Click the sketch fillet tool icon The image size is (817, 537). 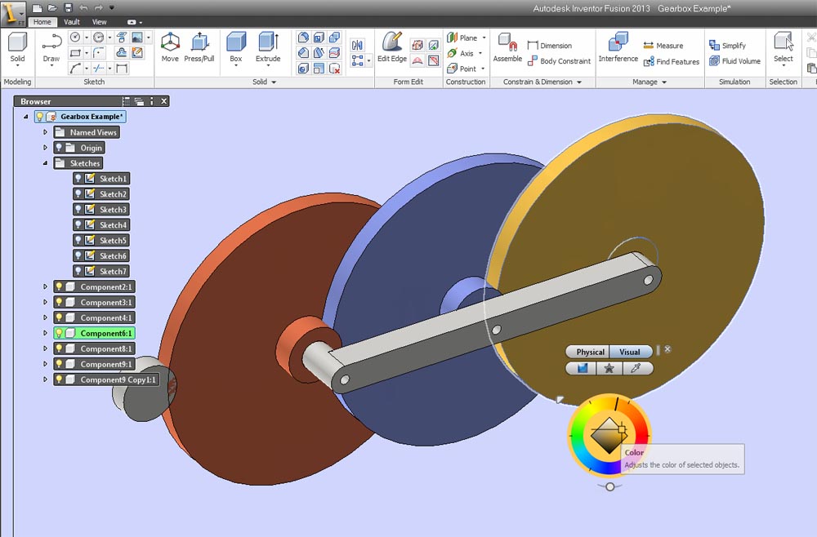click(98, 53)
